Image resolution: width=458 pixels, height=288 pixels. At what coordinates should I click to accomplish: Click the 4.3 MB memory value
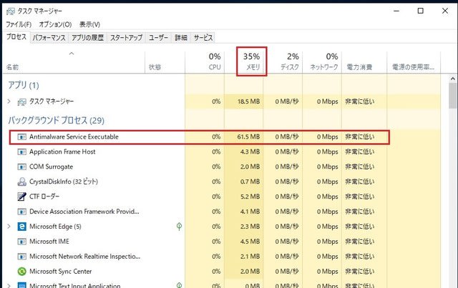(250, 152)
